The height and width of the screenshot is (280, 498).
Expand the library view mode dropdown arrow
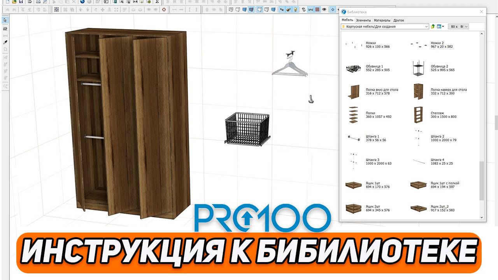(443, 26)
